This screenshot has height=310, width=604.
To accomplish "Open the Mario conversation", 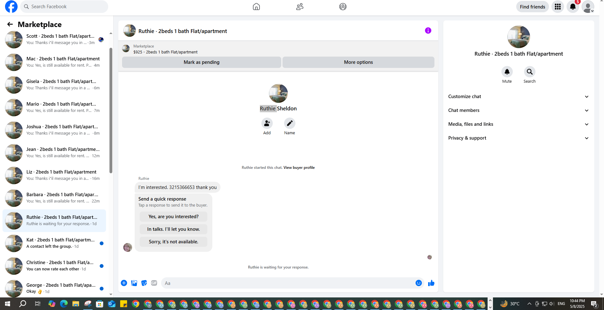I will coord(54,108).
